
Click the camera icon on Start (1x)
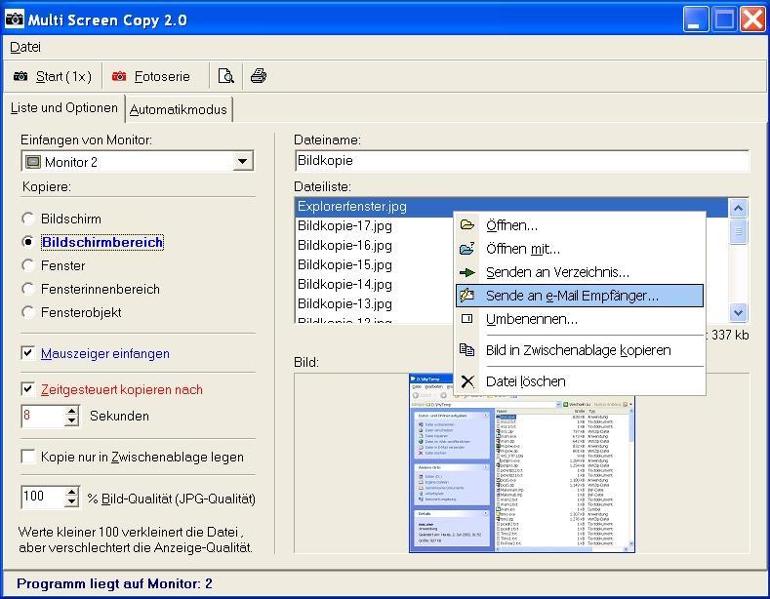coord(20,76)
